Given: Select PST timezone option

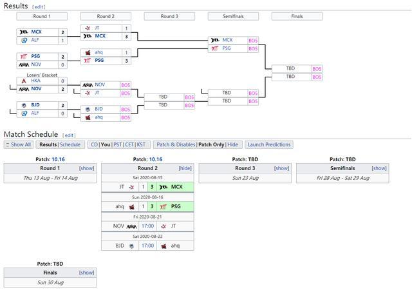Looking at the screenshot, I should point(118,144).
